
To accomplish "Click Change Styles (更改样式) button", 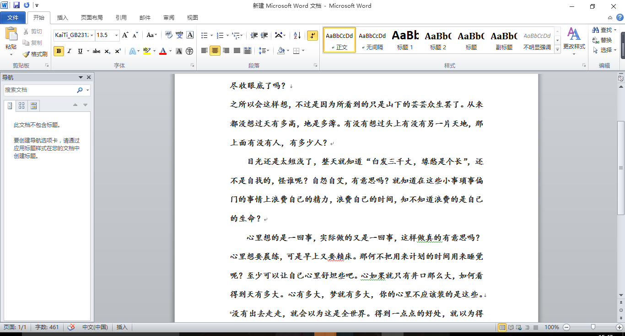I will (x=574, y=41).
